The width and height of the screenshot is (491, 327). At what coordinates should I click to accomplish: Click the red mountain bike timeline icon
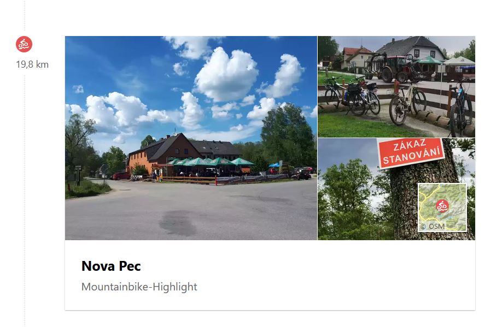pos(24,44)
